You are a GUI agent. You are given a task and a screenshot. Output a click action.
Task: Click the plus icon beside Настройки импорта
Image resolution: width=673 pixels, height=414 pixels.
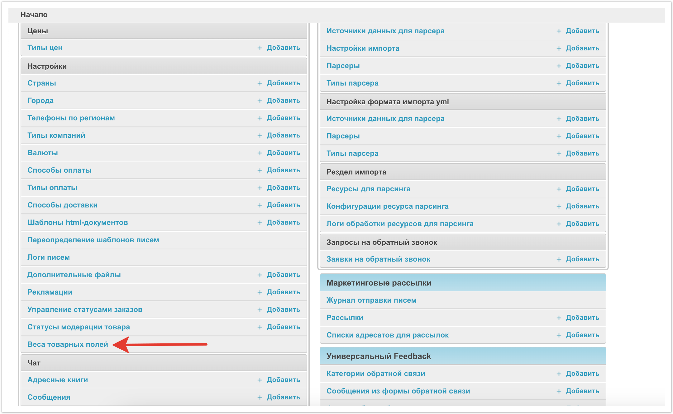(559, 49)
